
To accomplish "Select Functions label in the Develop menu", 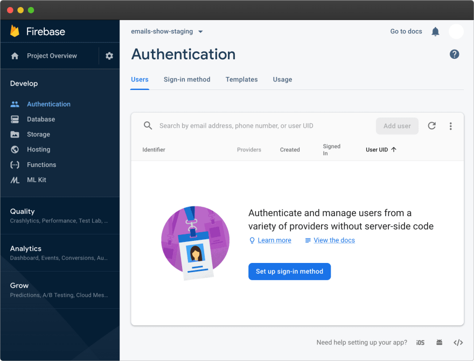I will 41,165.
